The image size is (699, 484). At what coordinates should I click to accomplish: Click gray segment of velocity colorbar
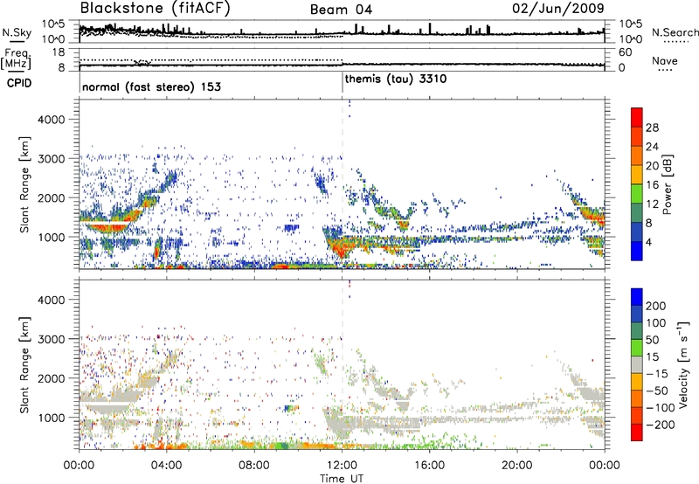tap(637, 364)
